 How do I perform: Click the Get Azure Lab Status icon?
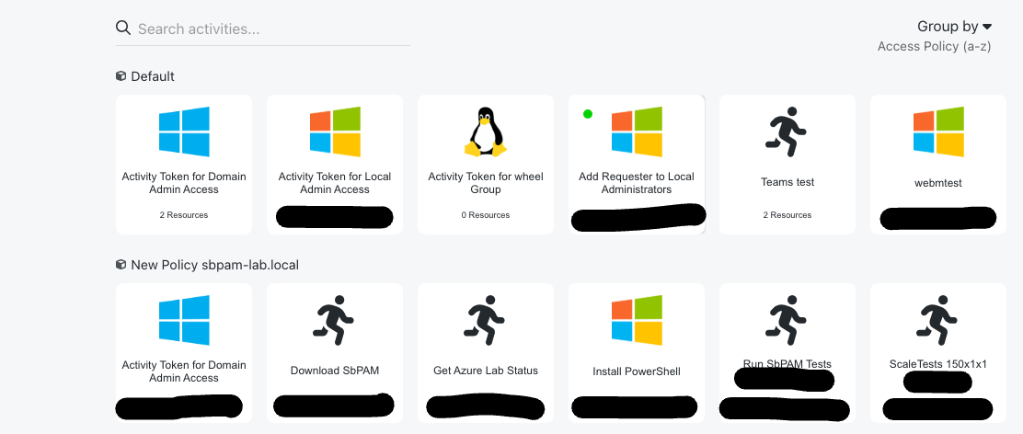point(485,320)
